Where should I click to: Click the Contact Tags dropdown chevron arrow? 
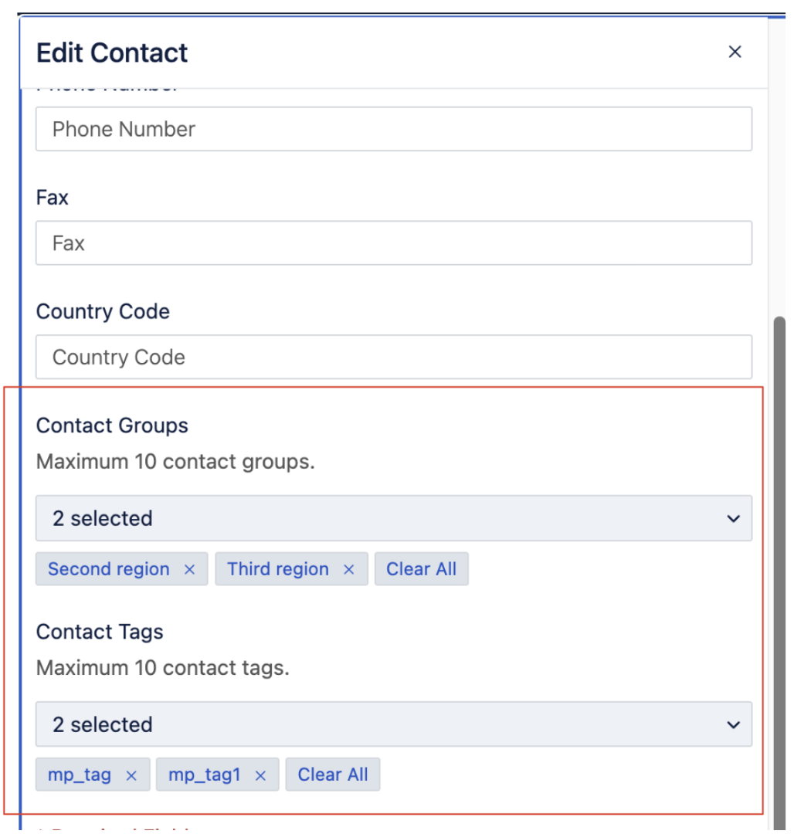[733, 725]
